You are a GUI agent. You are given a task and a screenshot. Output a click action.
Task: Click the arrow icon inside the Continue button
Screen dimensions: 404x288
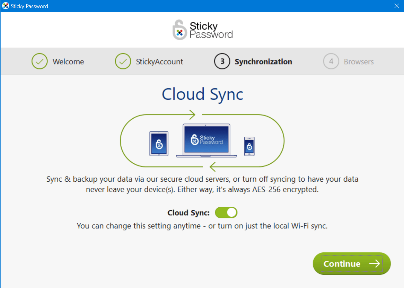tap(375, 264)
